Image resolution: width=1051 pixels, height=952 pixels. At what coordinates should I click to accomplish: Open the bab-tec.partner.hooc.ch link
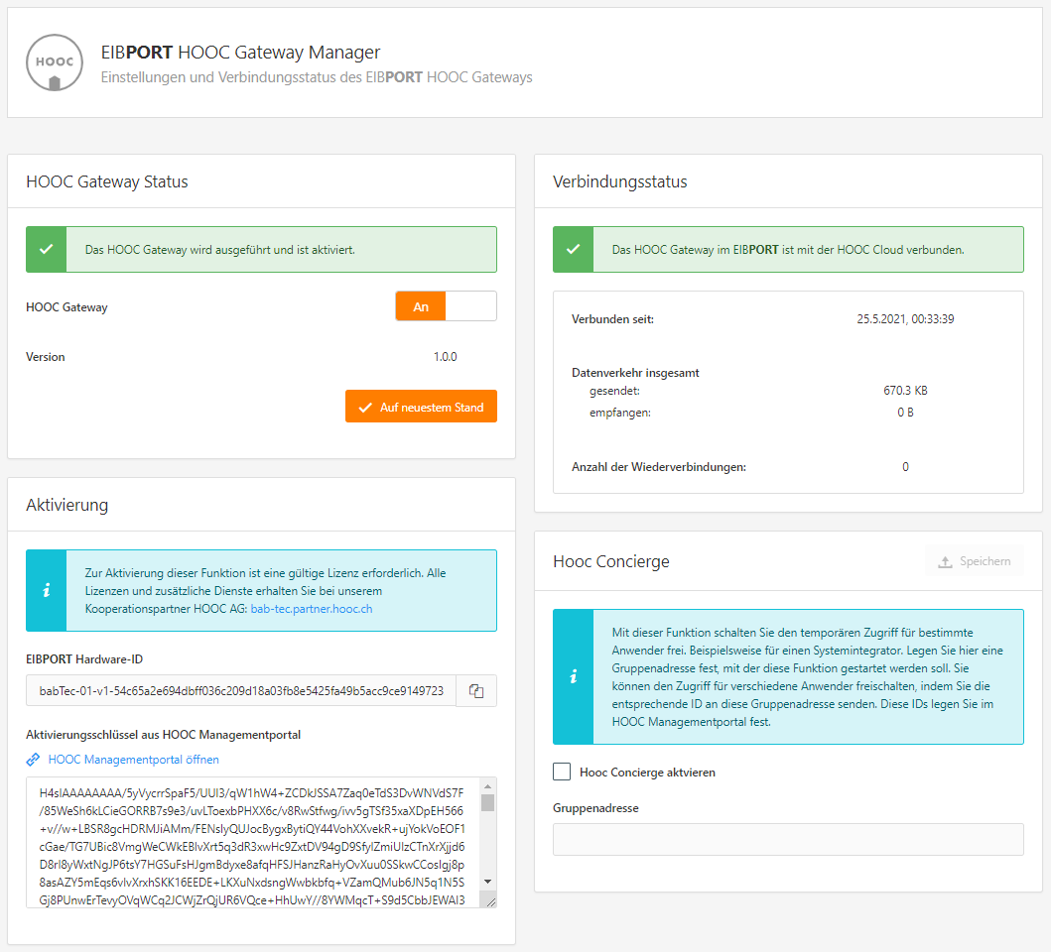click(x=311, y=609)
